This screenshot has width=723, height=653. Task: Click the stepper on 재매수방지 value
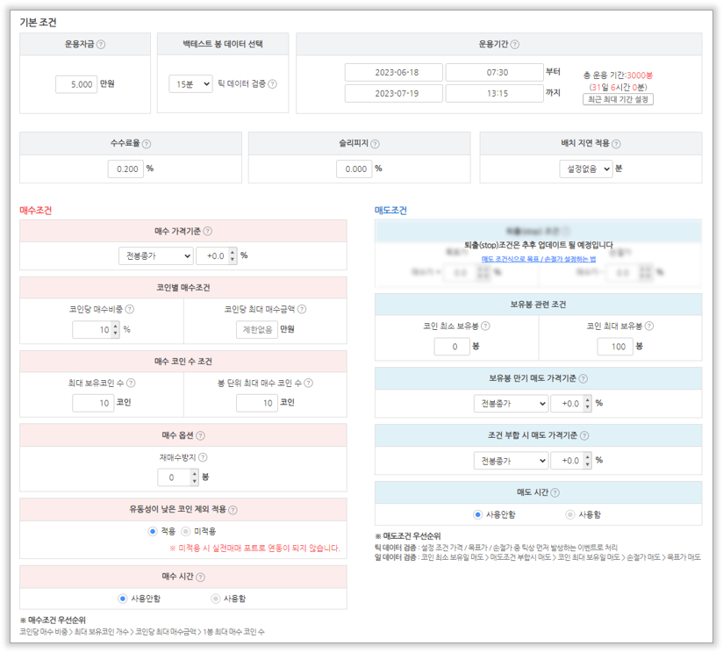tap(194, 477)
